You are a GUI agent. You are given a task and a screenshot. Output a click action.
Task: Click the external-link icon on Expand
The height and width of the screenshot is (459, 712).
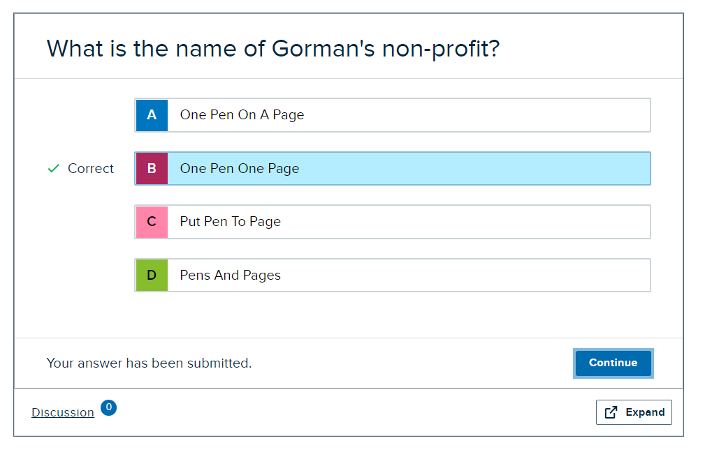point(611,412)
